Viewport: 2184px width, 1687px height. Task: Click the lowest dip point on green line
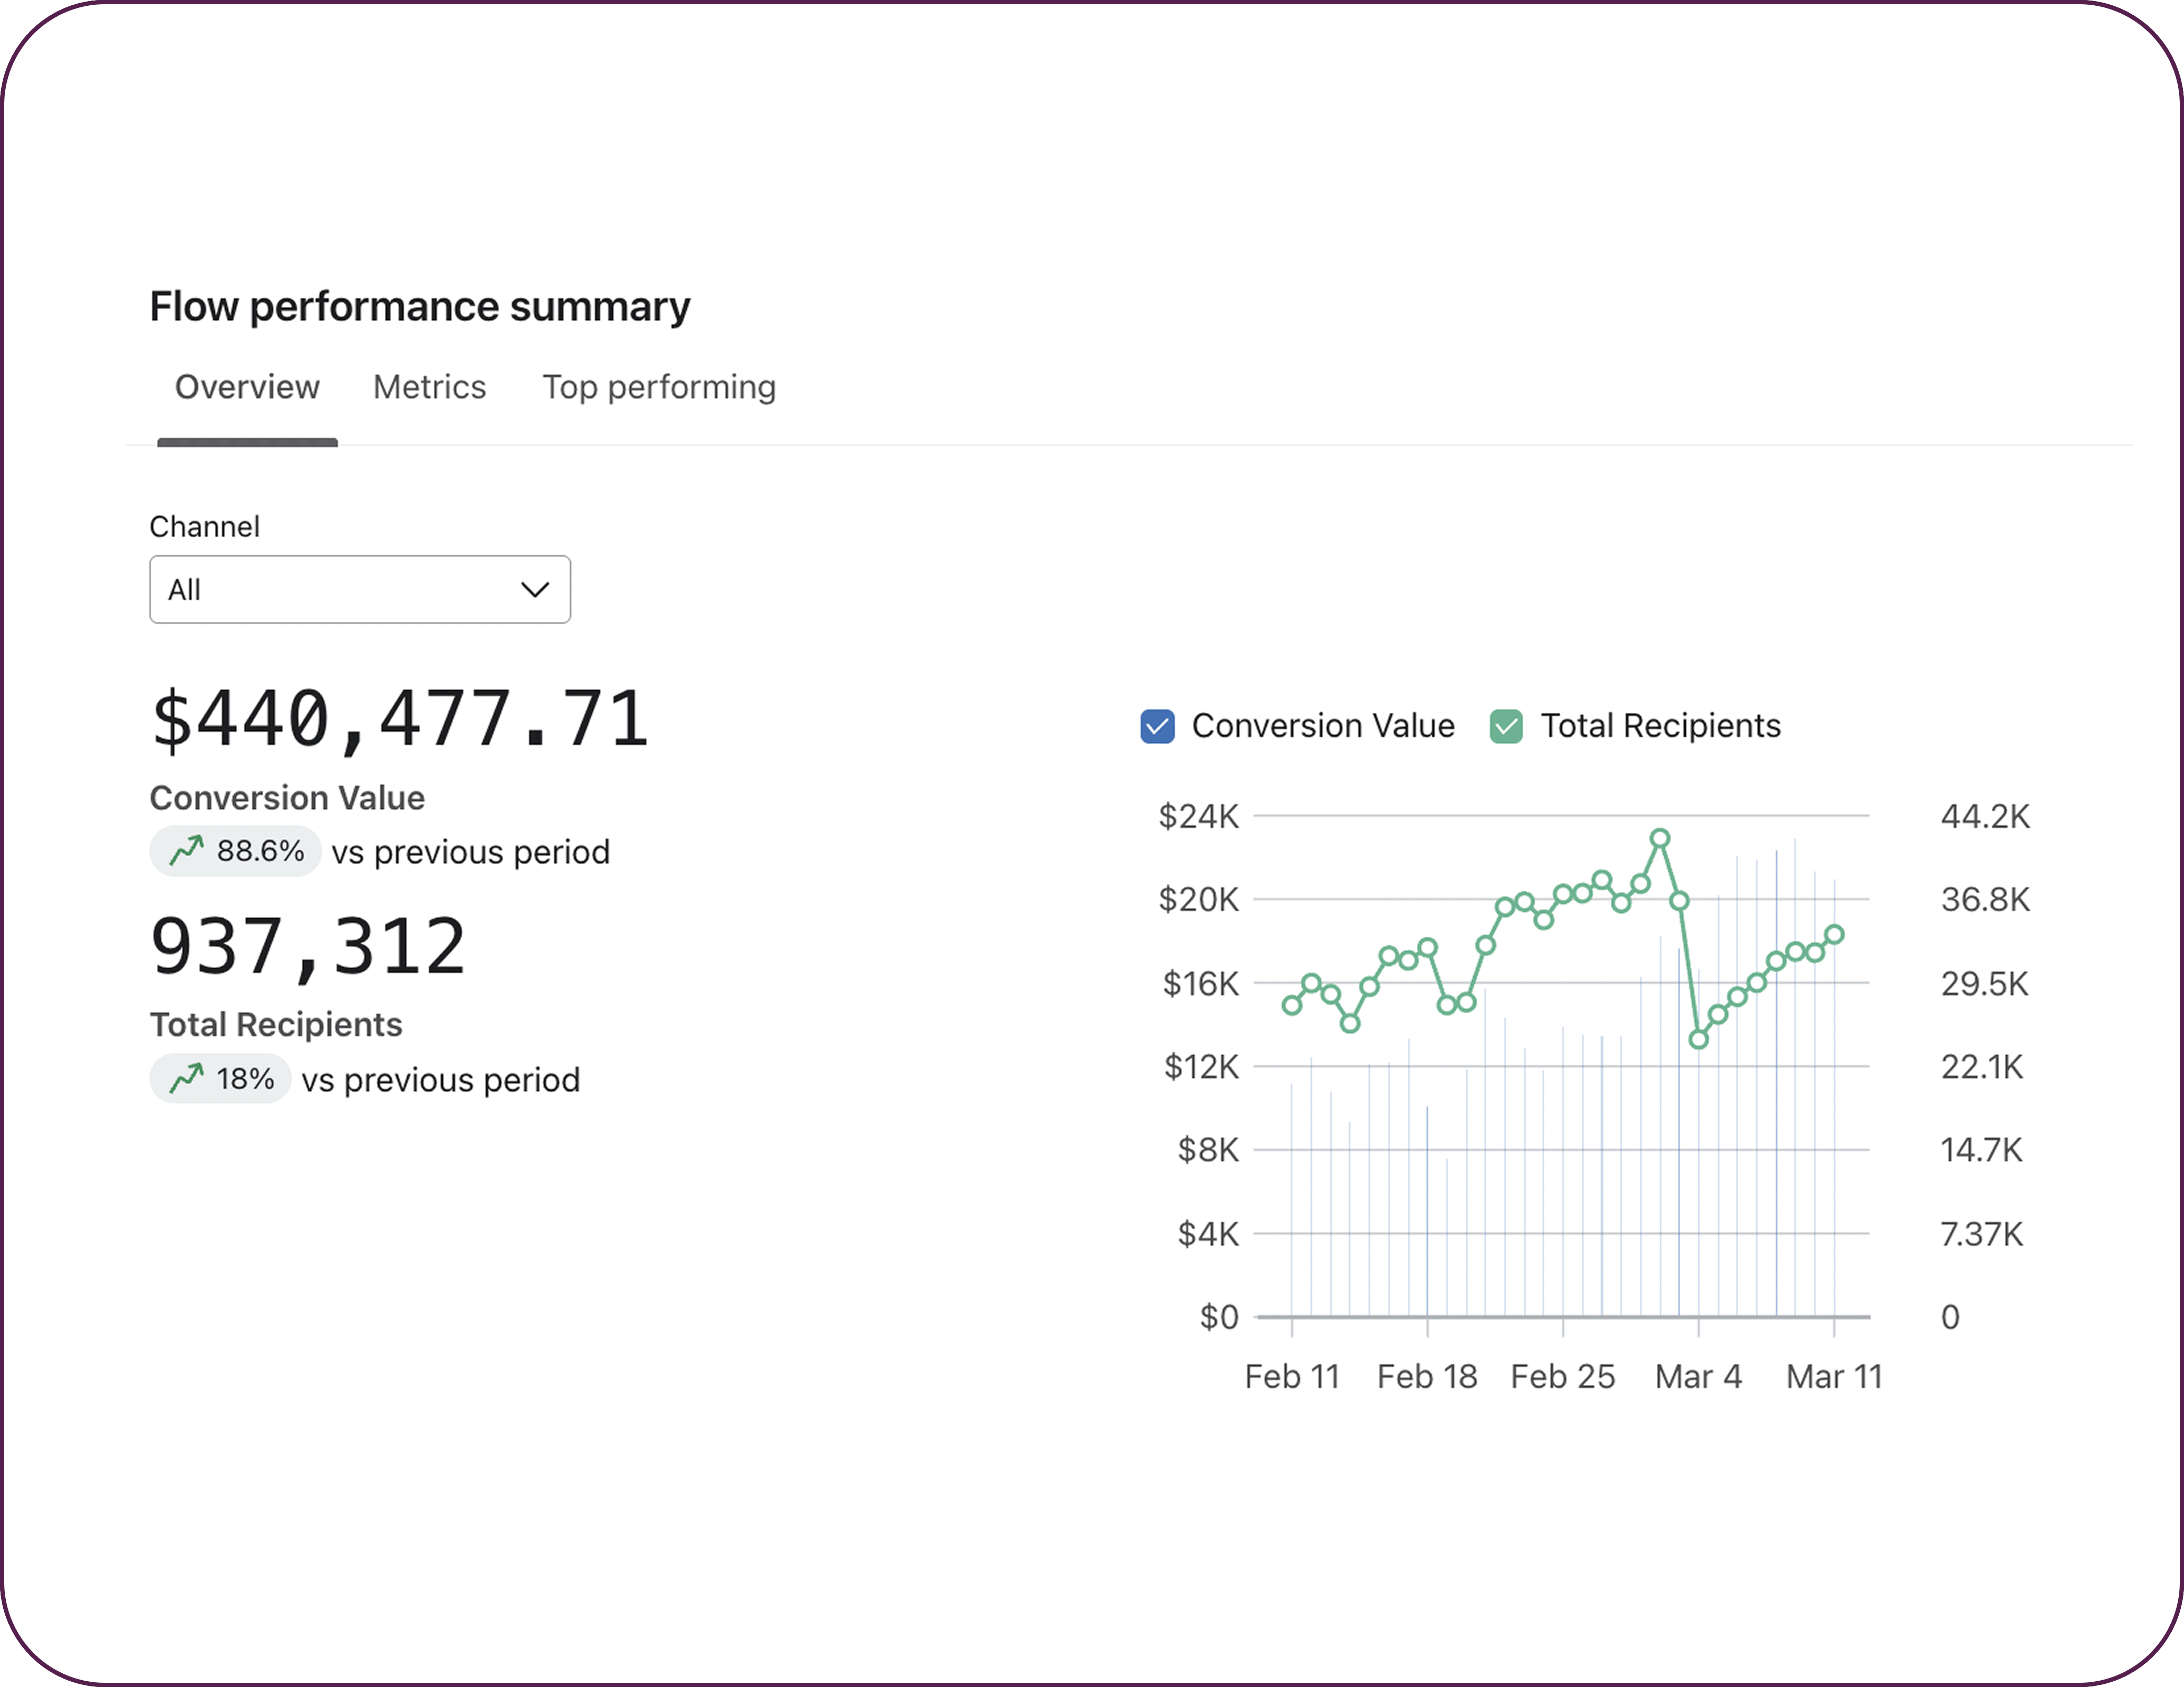1698,1040
